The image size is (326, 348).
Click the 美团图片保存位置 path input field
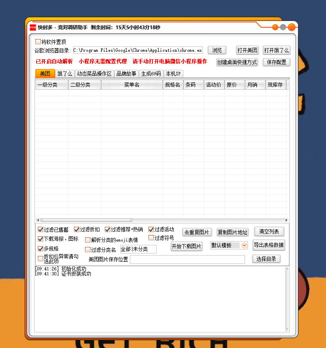tap(187, 259)
